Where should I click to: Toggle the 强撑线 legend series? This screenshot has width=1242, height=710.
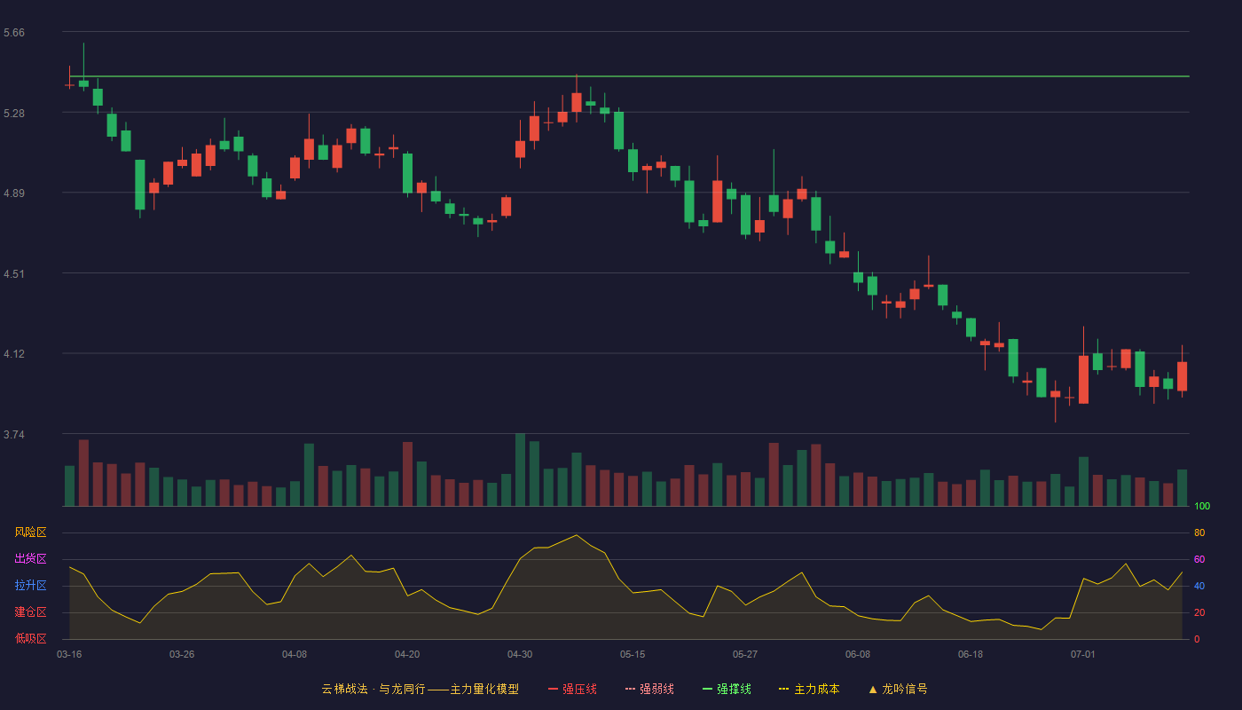(x=727, y=689)
